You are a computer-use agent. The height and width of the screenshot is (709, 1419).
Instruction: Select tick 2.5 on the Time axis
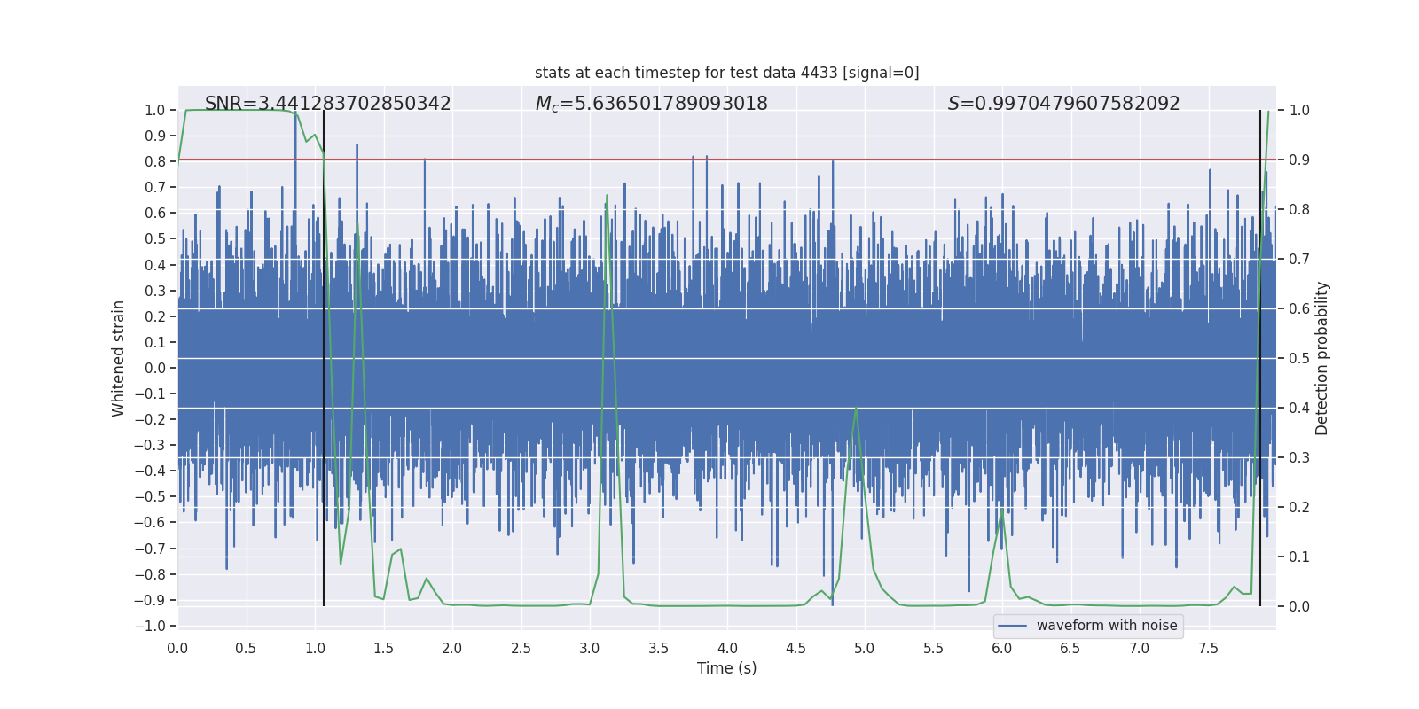tap(521, 648)
